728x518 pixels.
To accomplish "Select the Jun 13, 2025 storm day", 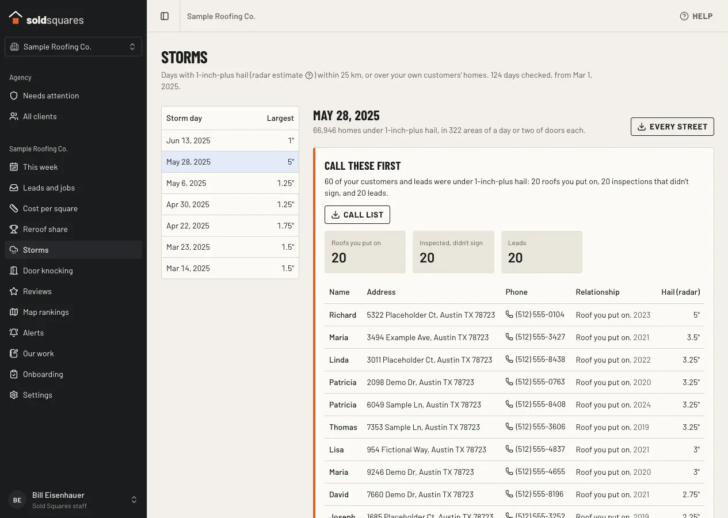I will [x=230, y=140].
